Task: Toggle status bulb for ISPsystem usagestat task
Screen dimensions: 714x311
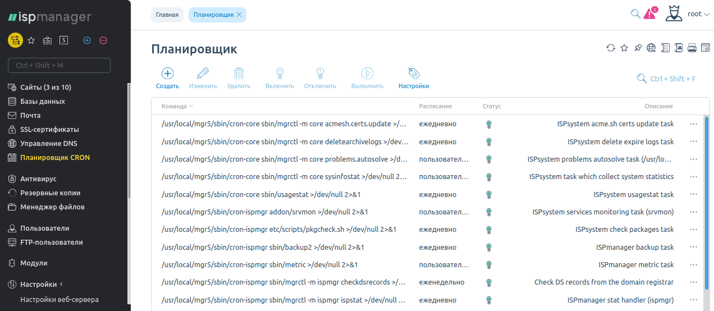Action: pyautogui.click(x=488, y=195)
